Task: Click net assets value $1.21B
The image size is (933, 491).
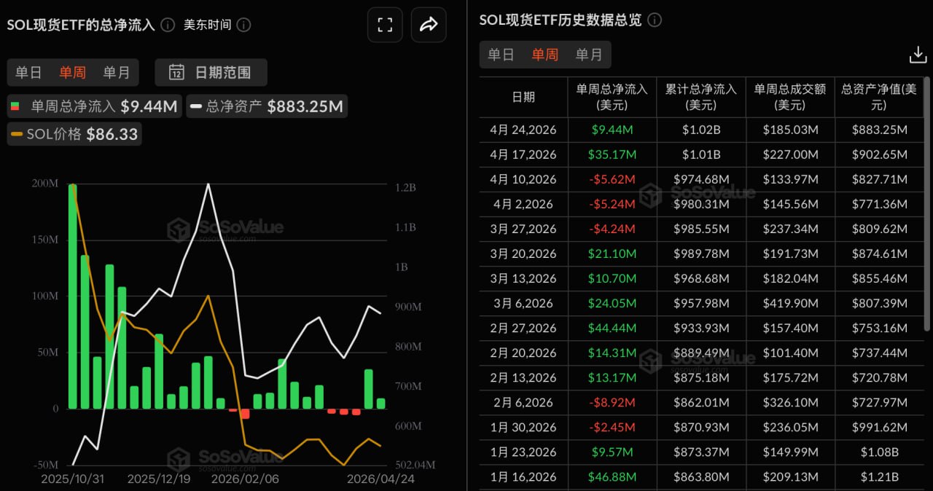Action: click(x=879, y=476)
